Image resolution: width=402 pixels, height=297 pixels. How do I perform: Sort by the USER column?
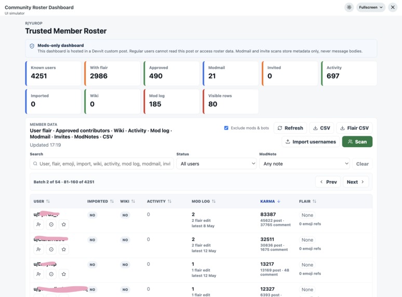click(42, 201)
